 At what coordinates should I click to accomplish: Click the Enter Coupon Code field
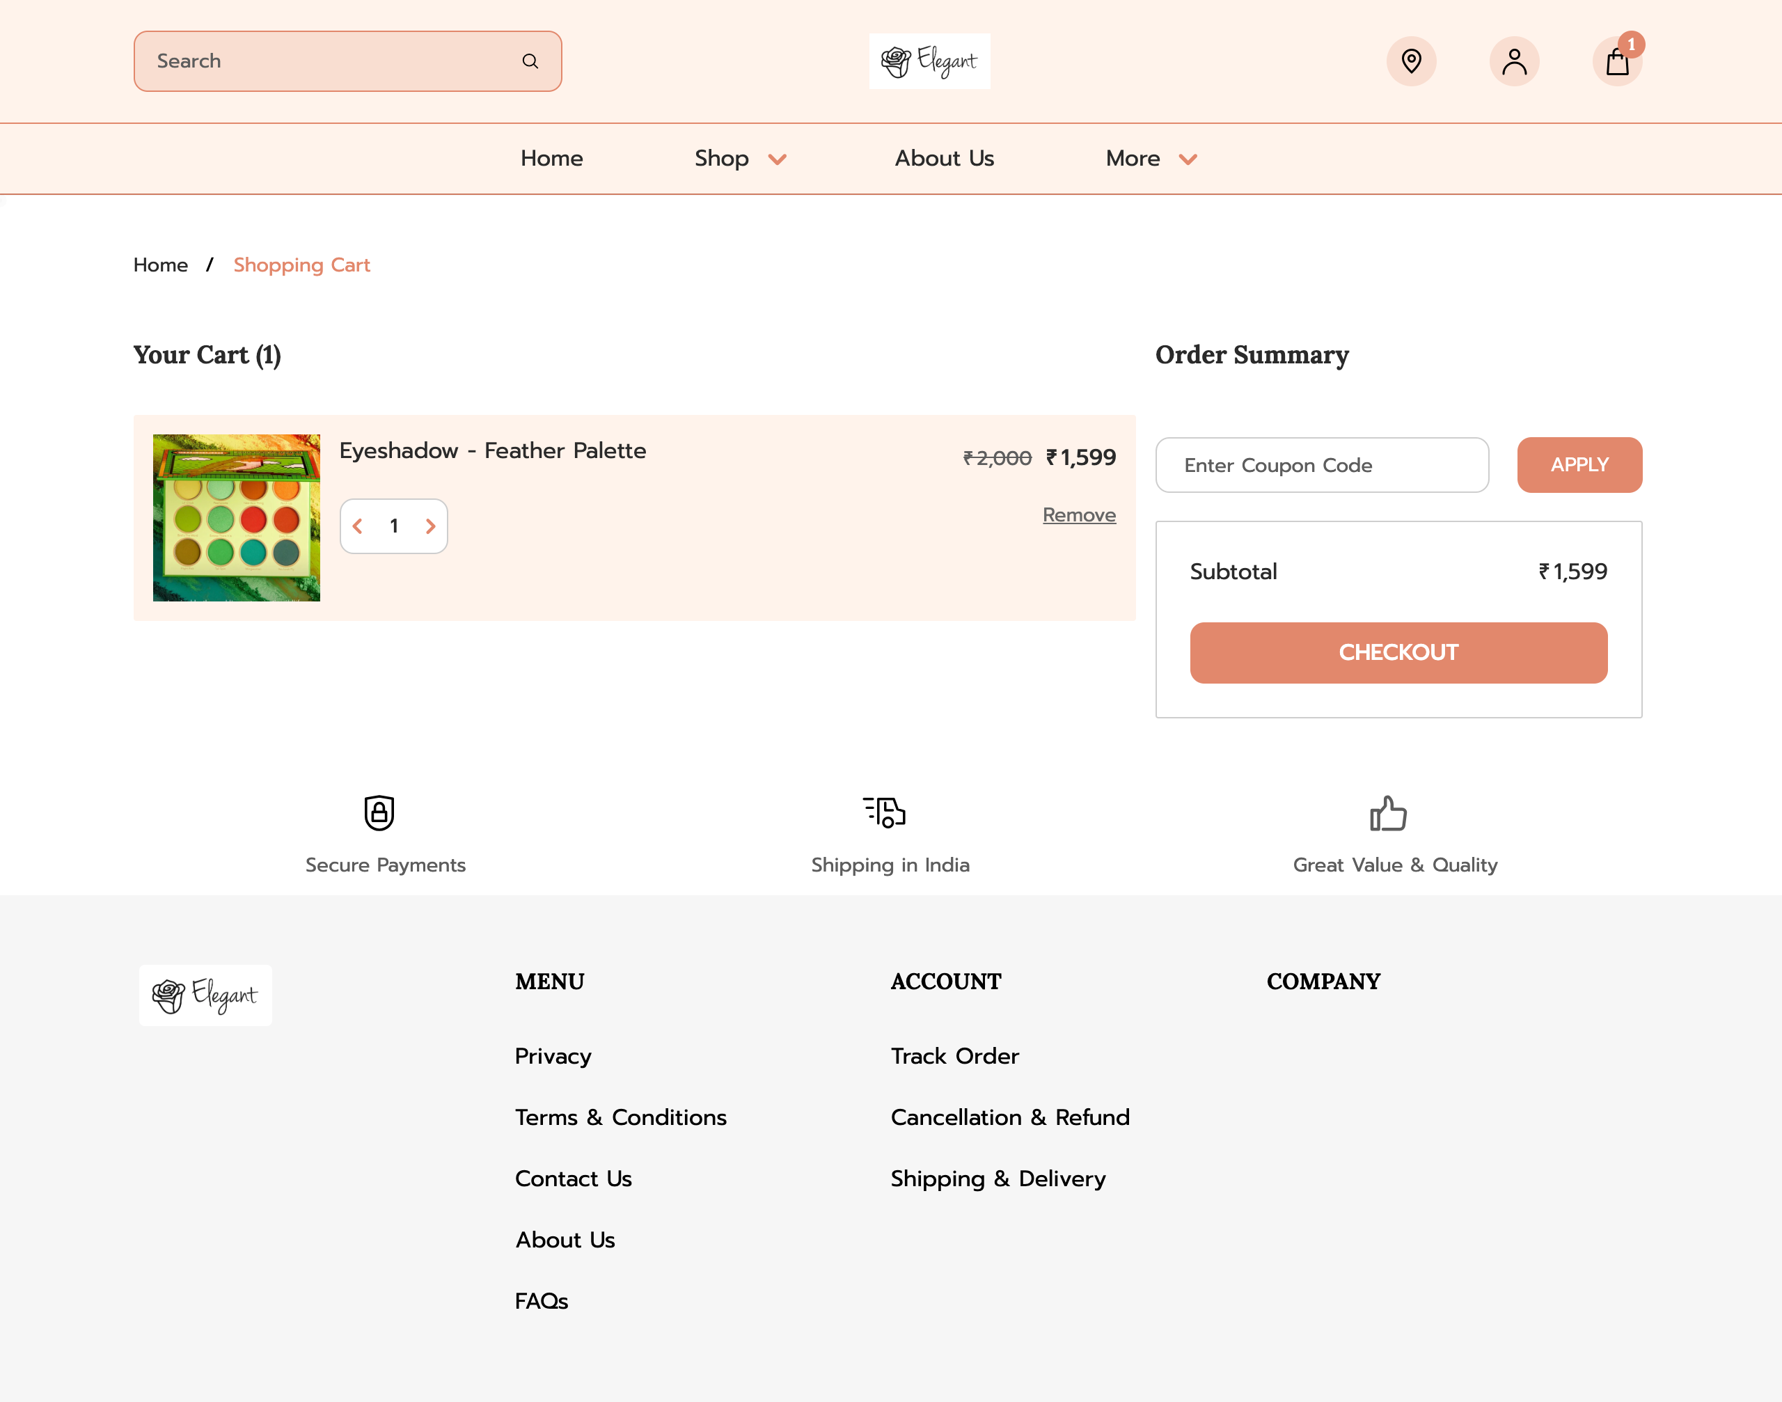(1321, 466)
